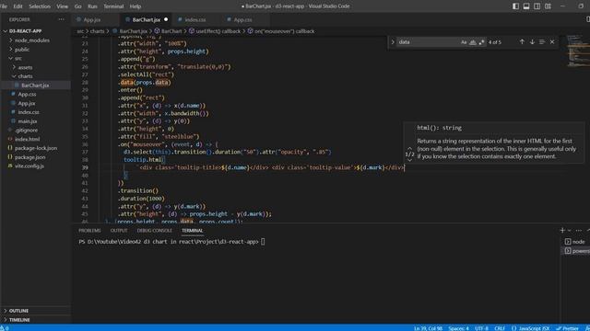
Task: Click BarChart.jsx breadcrumb item
Action: click(130, 31)
